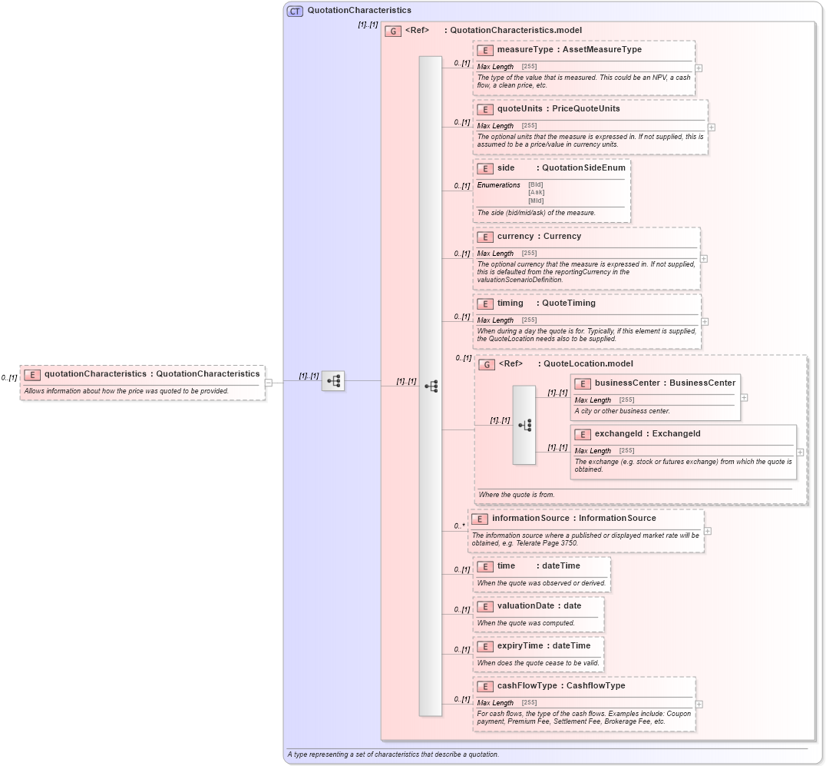Screen dimensions: 826x766
Task: Click the E icon of time element
Action: [x=484, y=566]
